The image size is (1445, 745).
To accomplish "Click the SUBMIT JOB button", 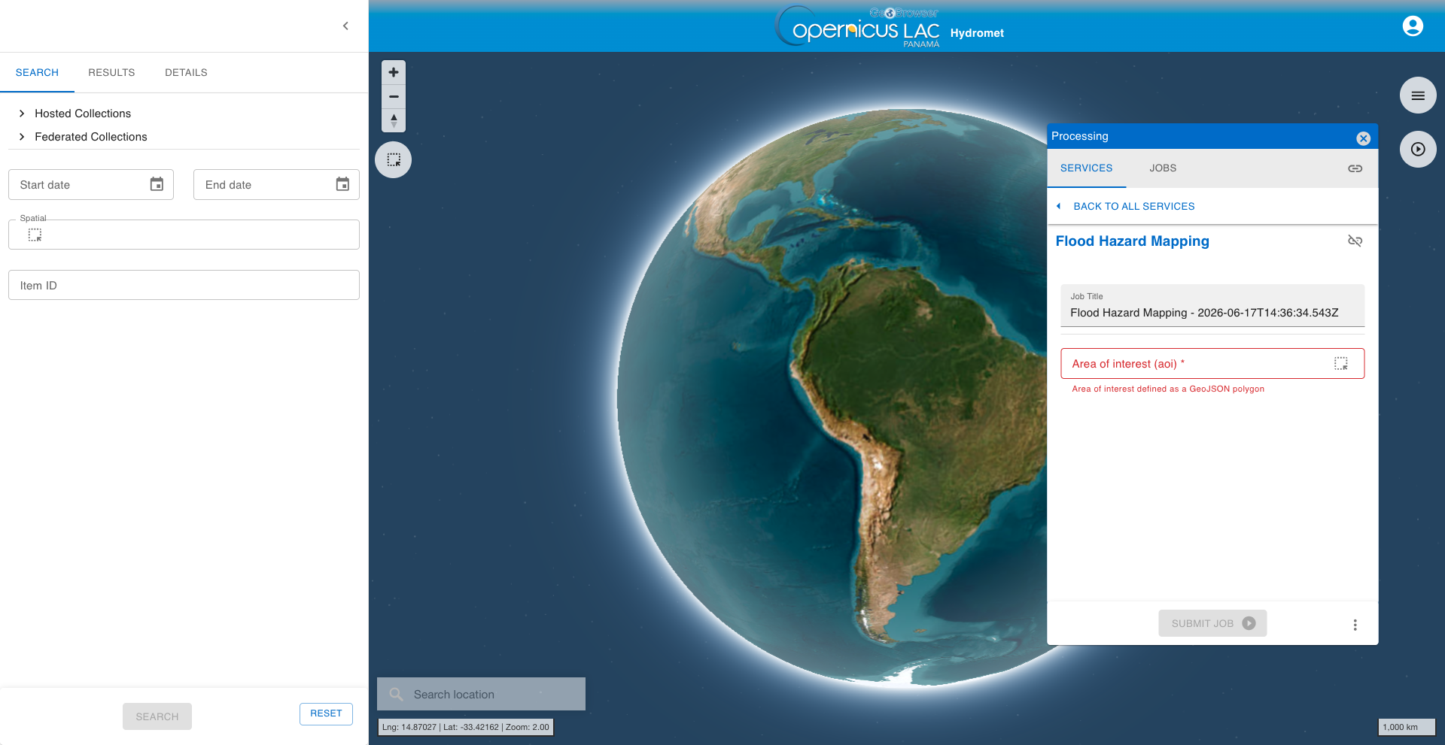I will pos(1212,623).
